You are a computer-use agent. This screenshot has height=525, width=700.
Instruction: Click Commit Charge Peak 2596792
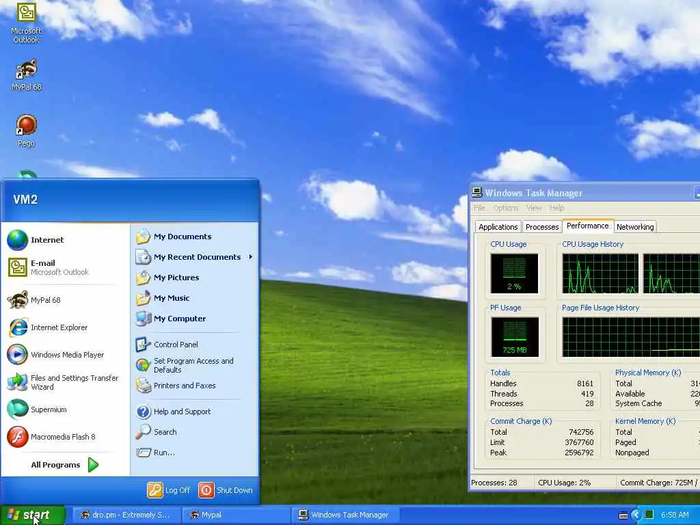pos(579,453)
